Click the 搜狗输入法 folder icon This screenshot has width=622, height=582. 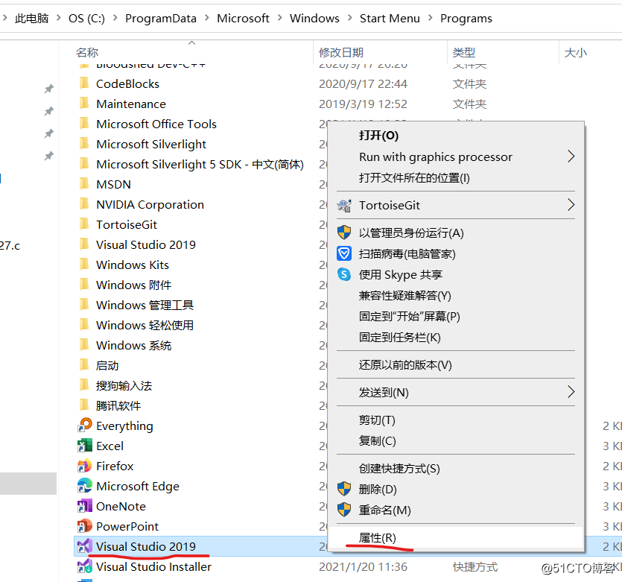pyautogui.click(x=84, y=385)
